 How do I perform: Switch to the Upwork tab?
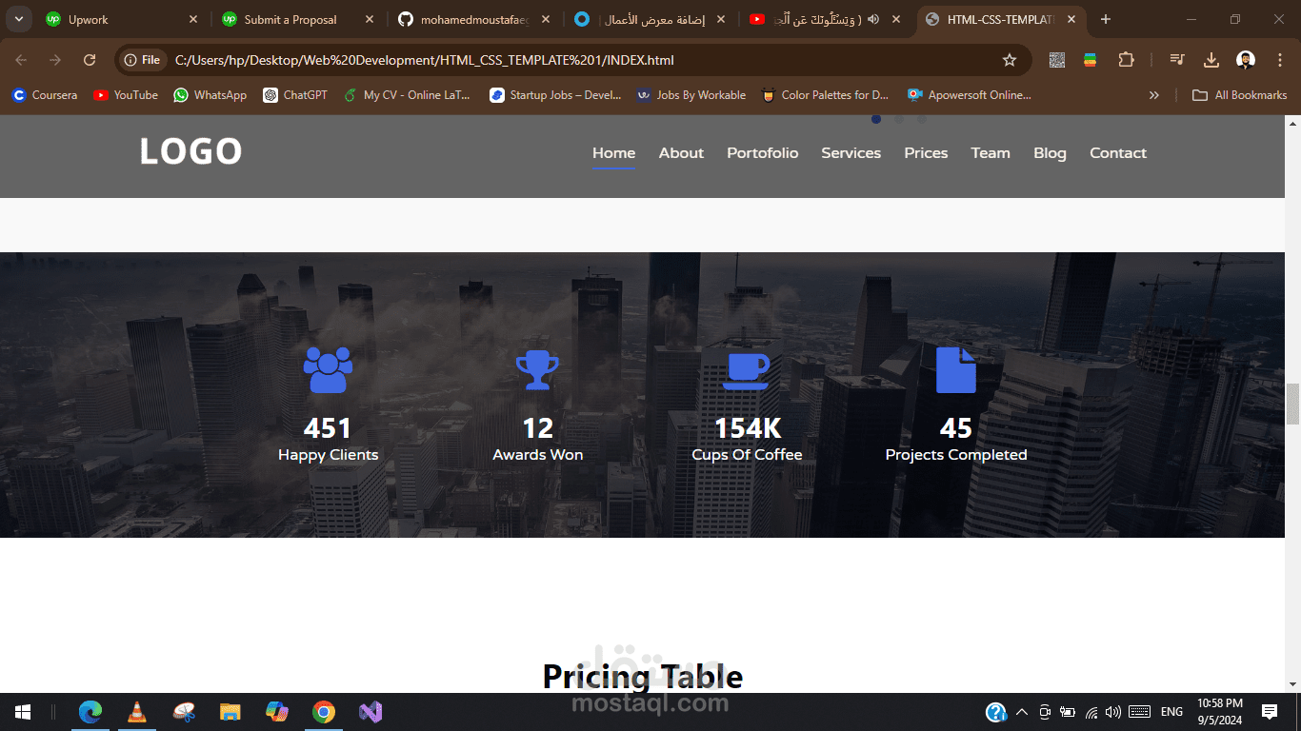pos(122,19)
